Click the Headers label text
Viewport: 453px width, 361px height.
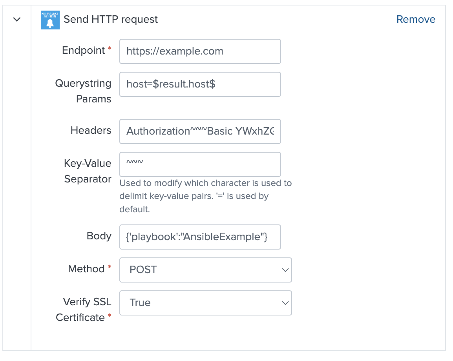click(91, 130)
